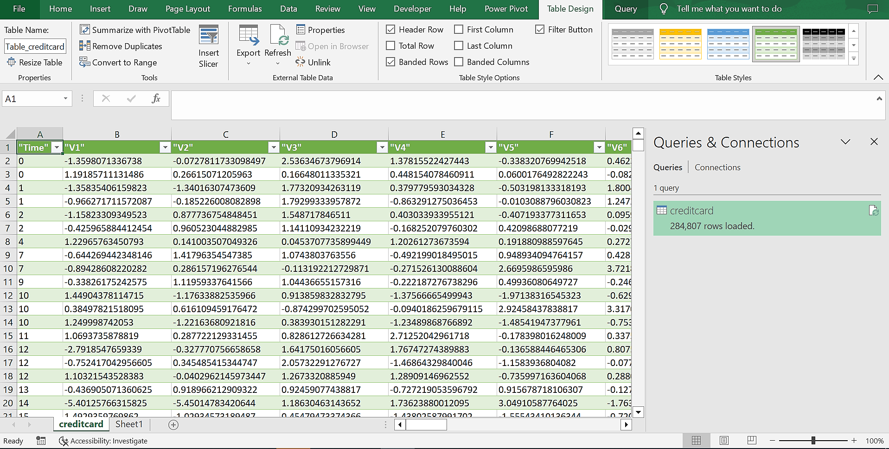Toggle the Header Row checkbox
Viewport: 889px width, 449px height.
(390, 29)
